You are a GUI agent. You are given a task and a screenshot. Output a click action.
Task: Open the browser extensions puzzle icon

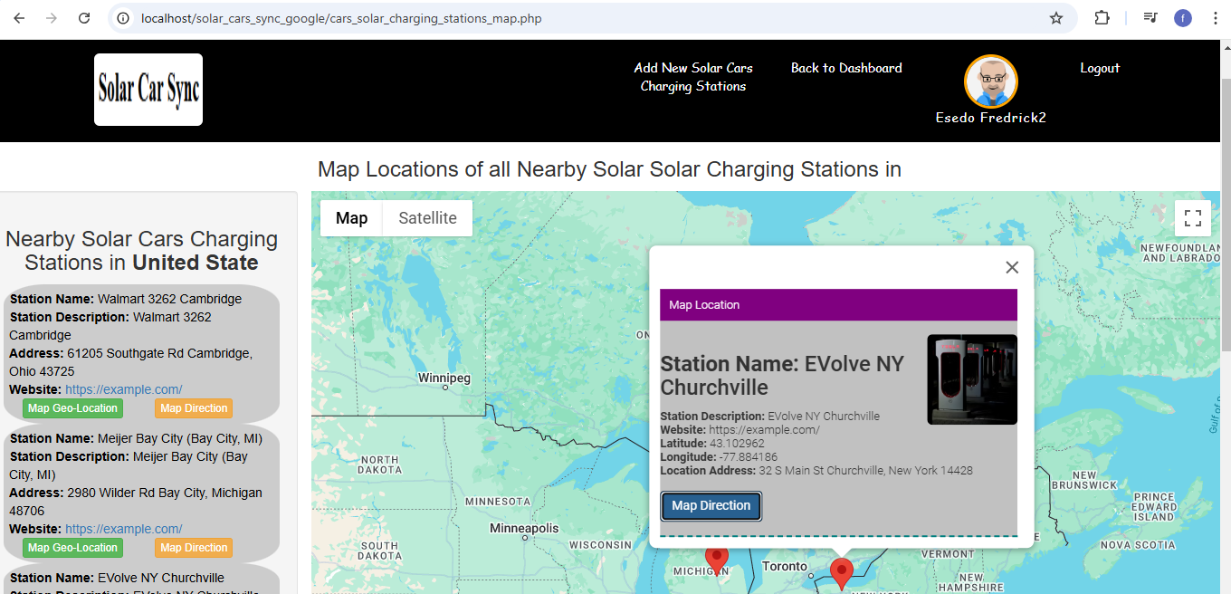pos(1102,17)
